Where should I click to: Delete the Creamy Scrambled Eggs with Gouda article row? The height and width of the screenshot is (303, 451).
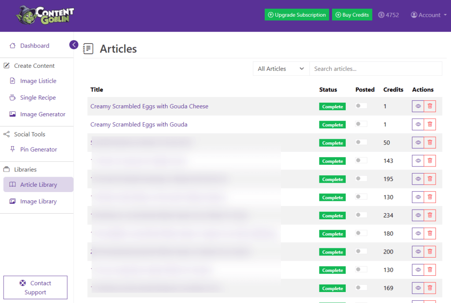pyautogui.click(x=430, y=125)
